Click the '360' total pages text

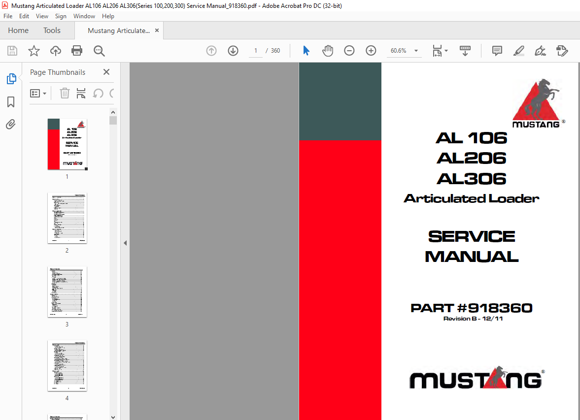point(275,51)
